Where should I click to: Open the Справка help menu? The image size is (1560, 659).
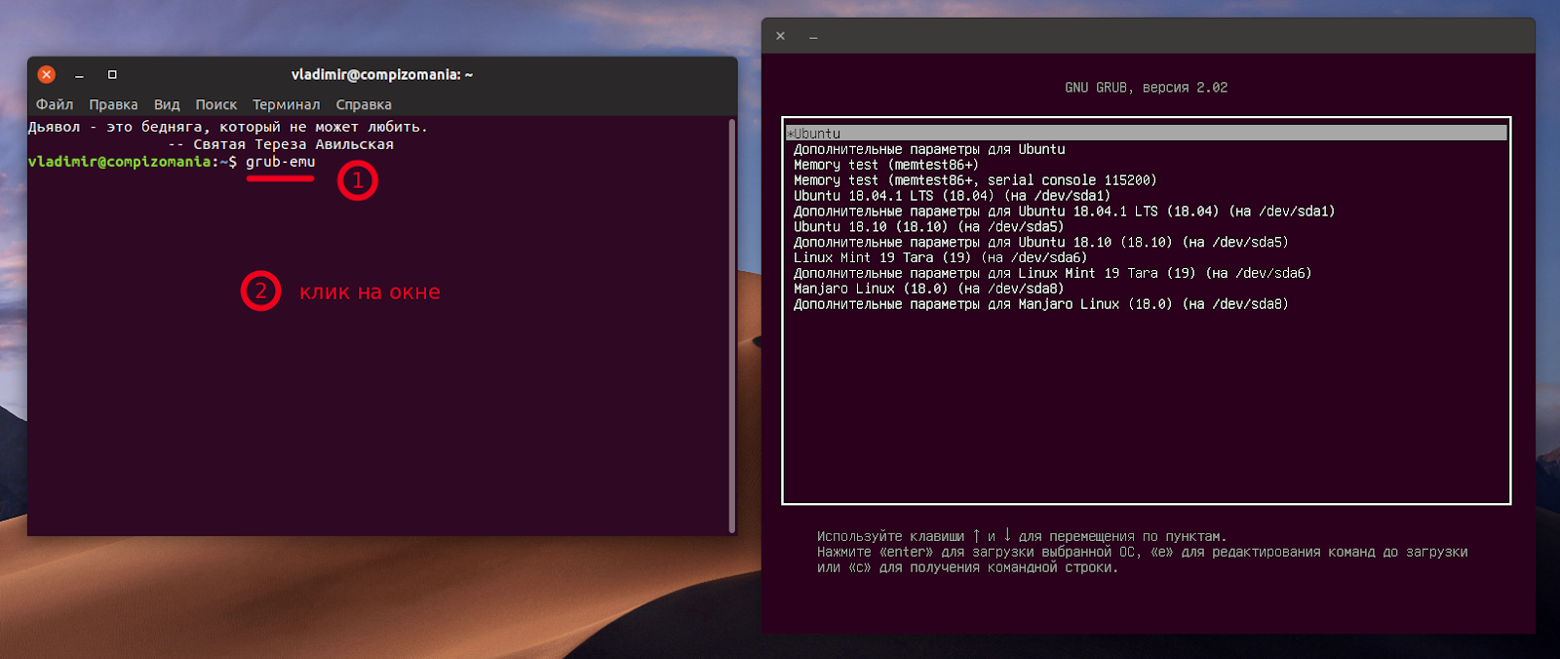pos(364,104)
